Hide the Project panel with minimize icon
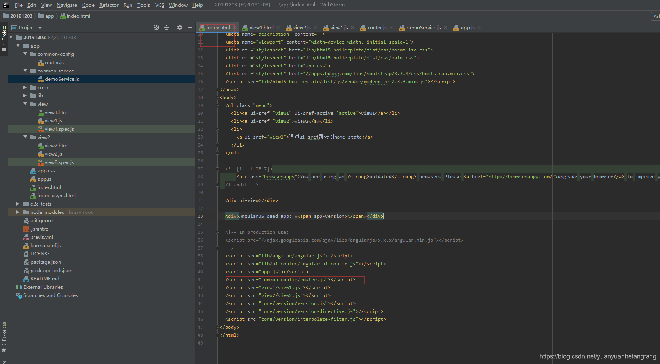660x364 pixels. point(190,27)
